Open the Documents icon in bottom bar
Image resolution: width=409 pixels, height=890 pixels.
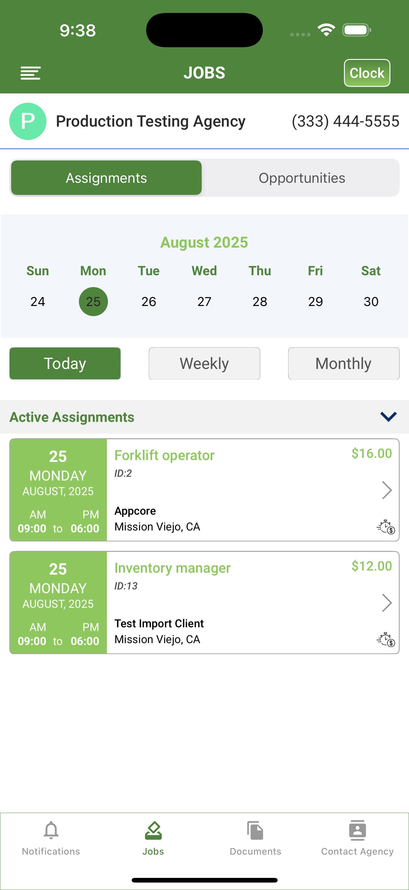point(255,830)
